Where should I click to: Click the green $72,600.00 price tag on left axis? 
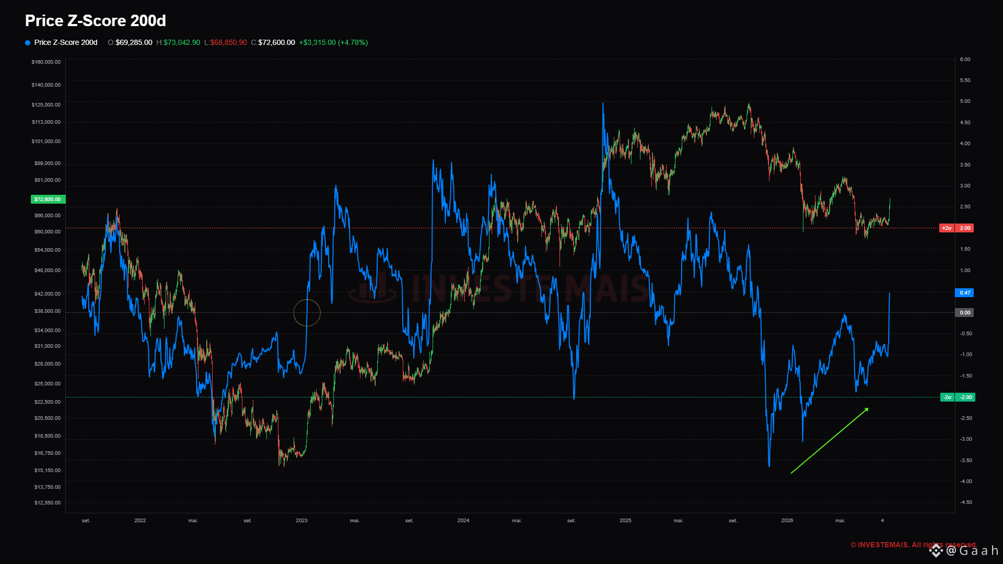(48, 199)
